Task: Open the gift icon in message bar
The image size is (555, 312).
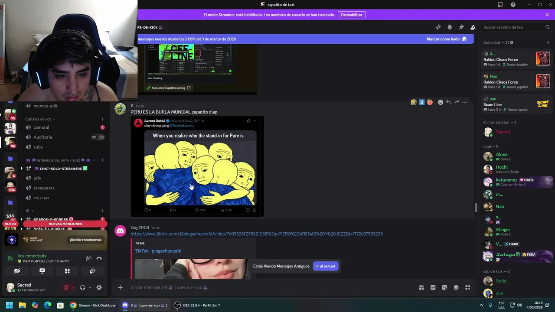Action: tap(421, 287)
